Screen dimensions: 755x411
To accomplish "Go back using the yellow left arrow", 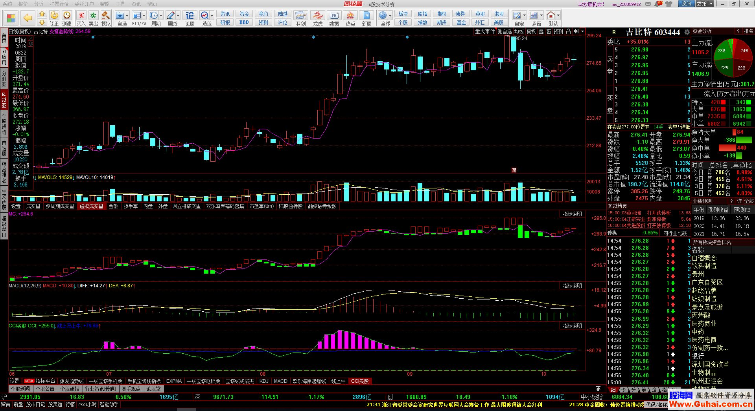I will pyautogui.click(x=28, y=18).
